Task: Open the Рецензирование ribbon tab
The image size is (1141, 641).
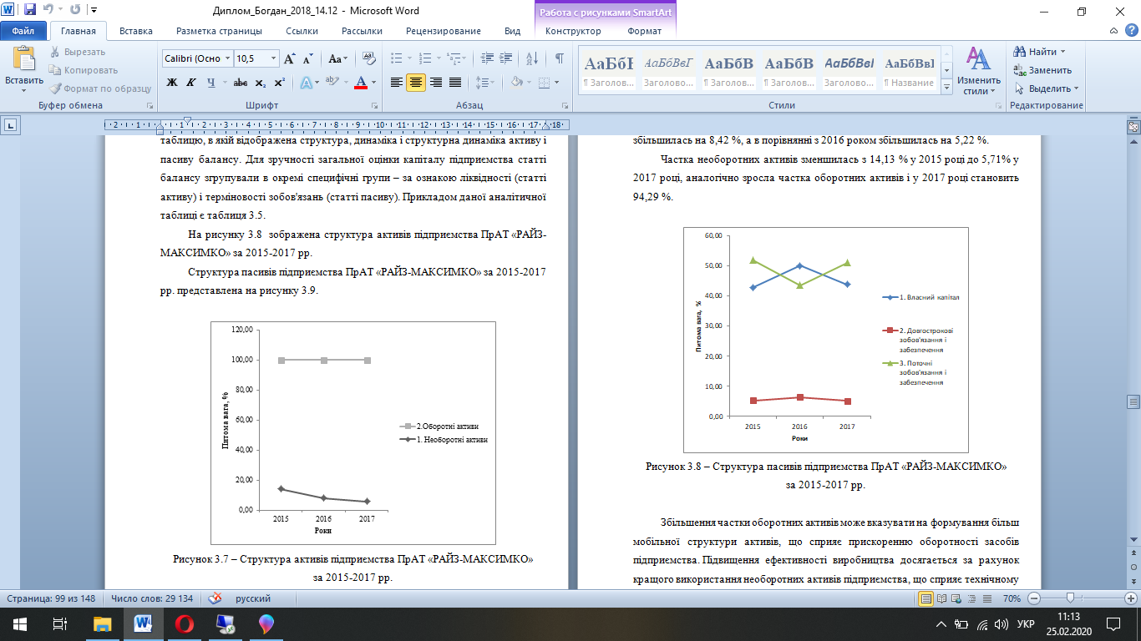Action: click(444, 31)
